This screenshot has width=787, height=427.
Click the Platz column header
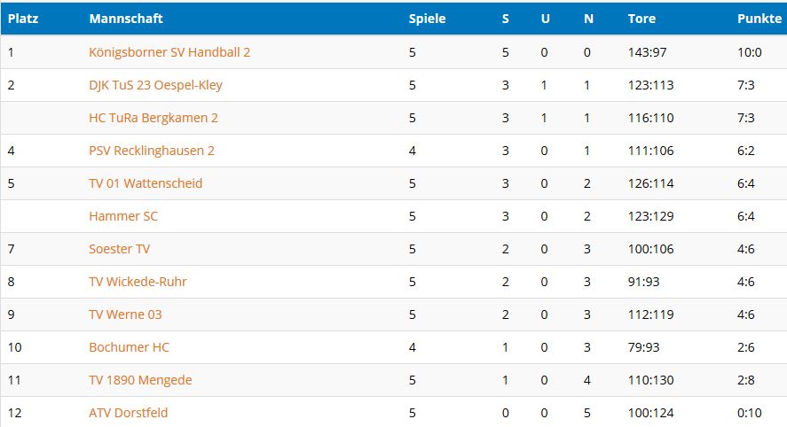pyautogui.click(x=23, y=19)
